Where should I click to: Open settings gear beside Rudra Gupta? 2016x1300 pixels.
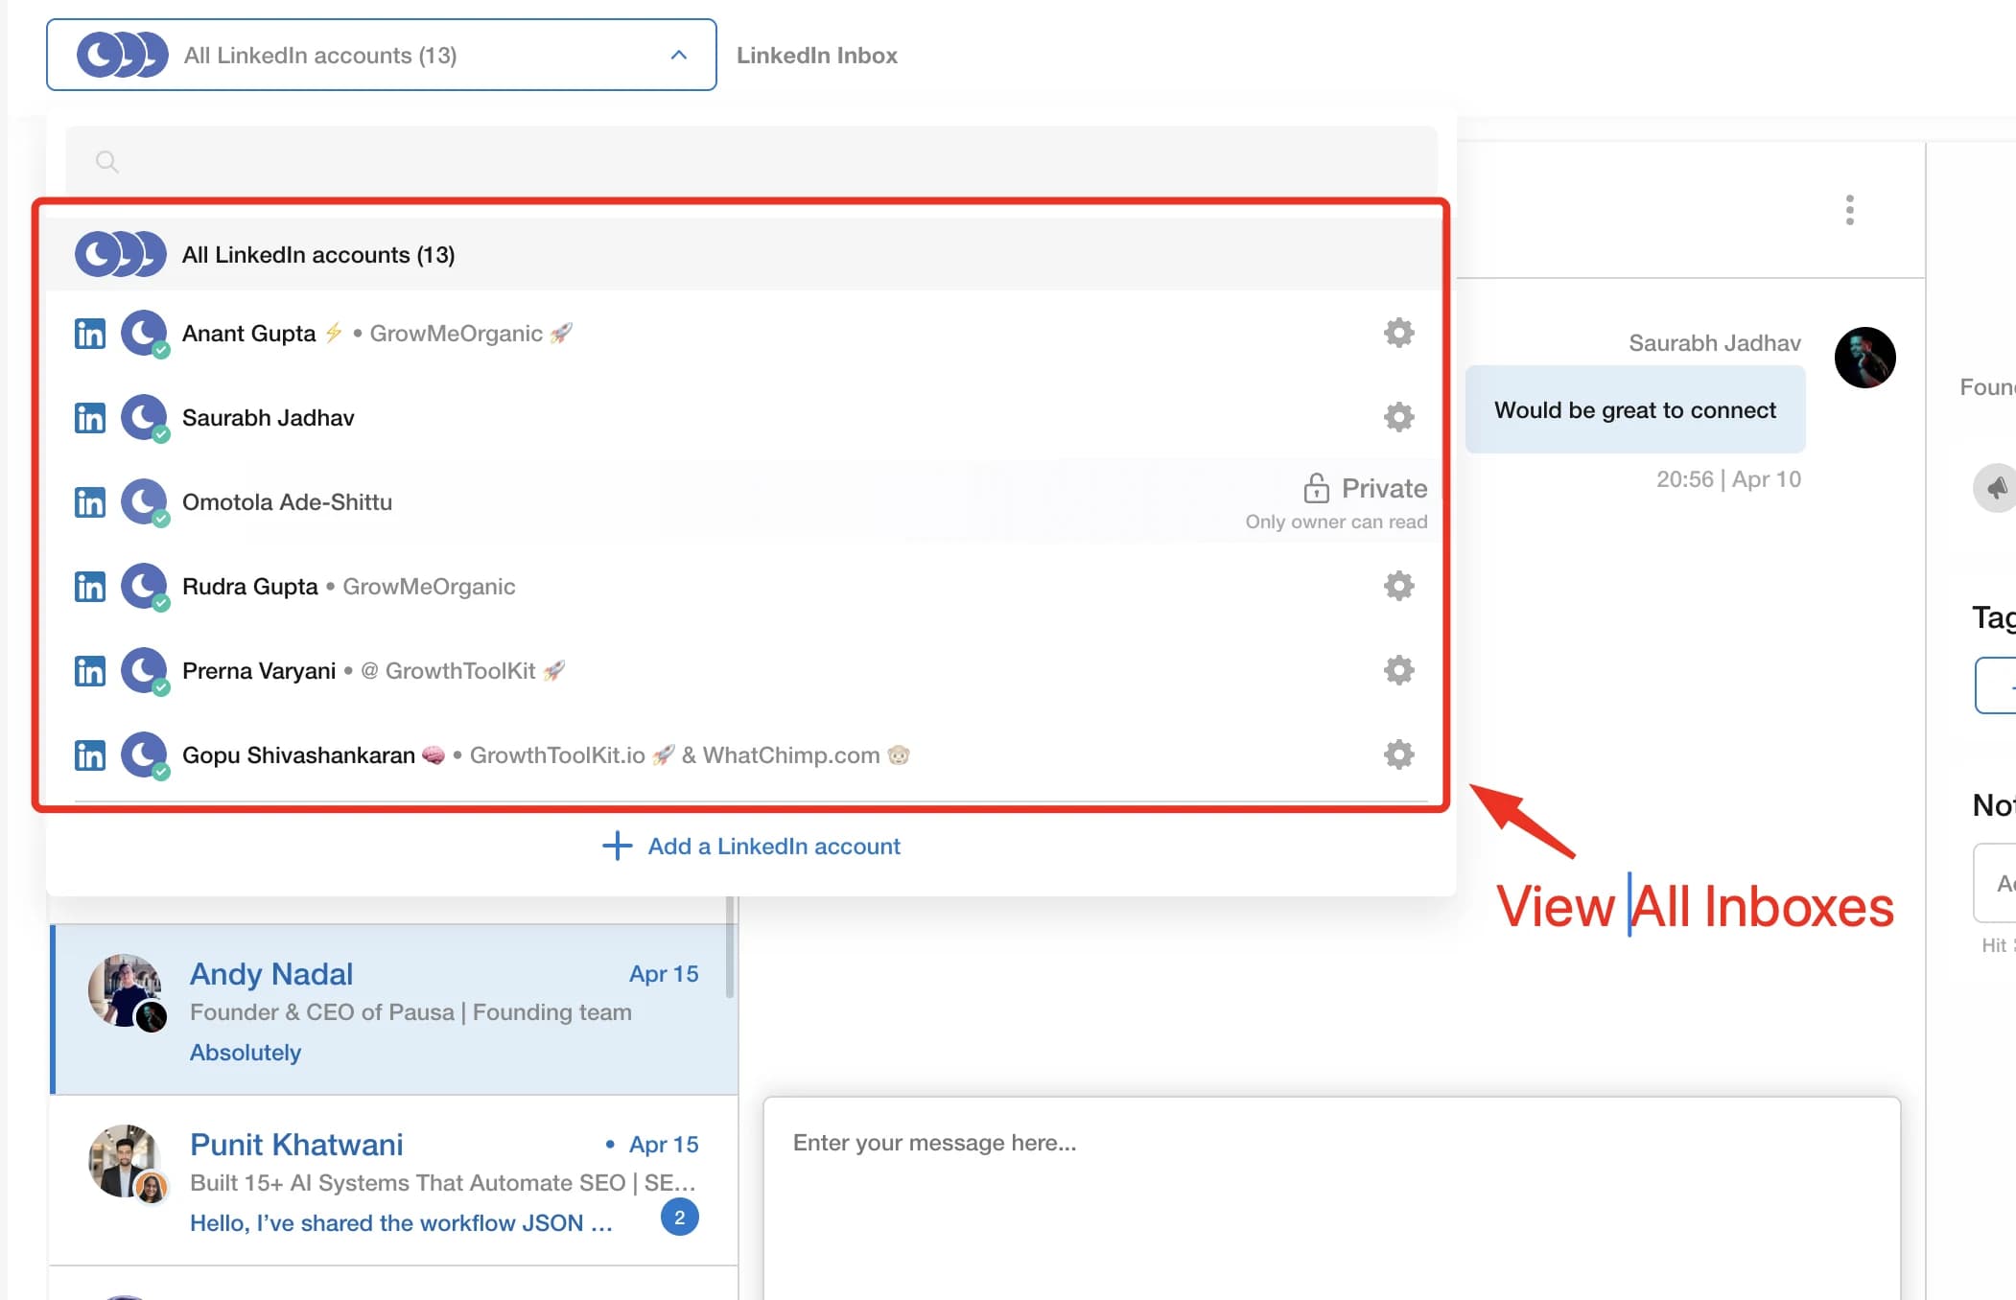point(1397,586)
